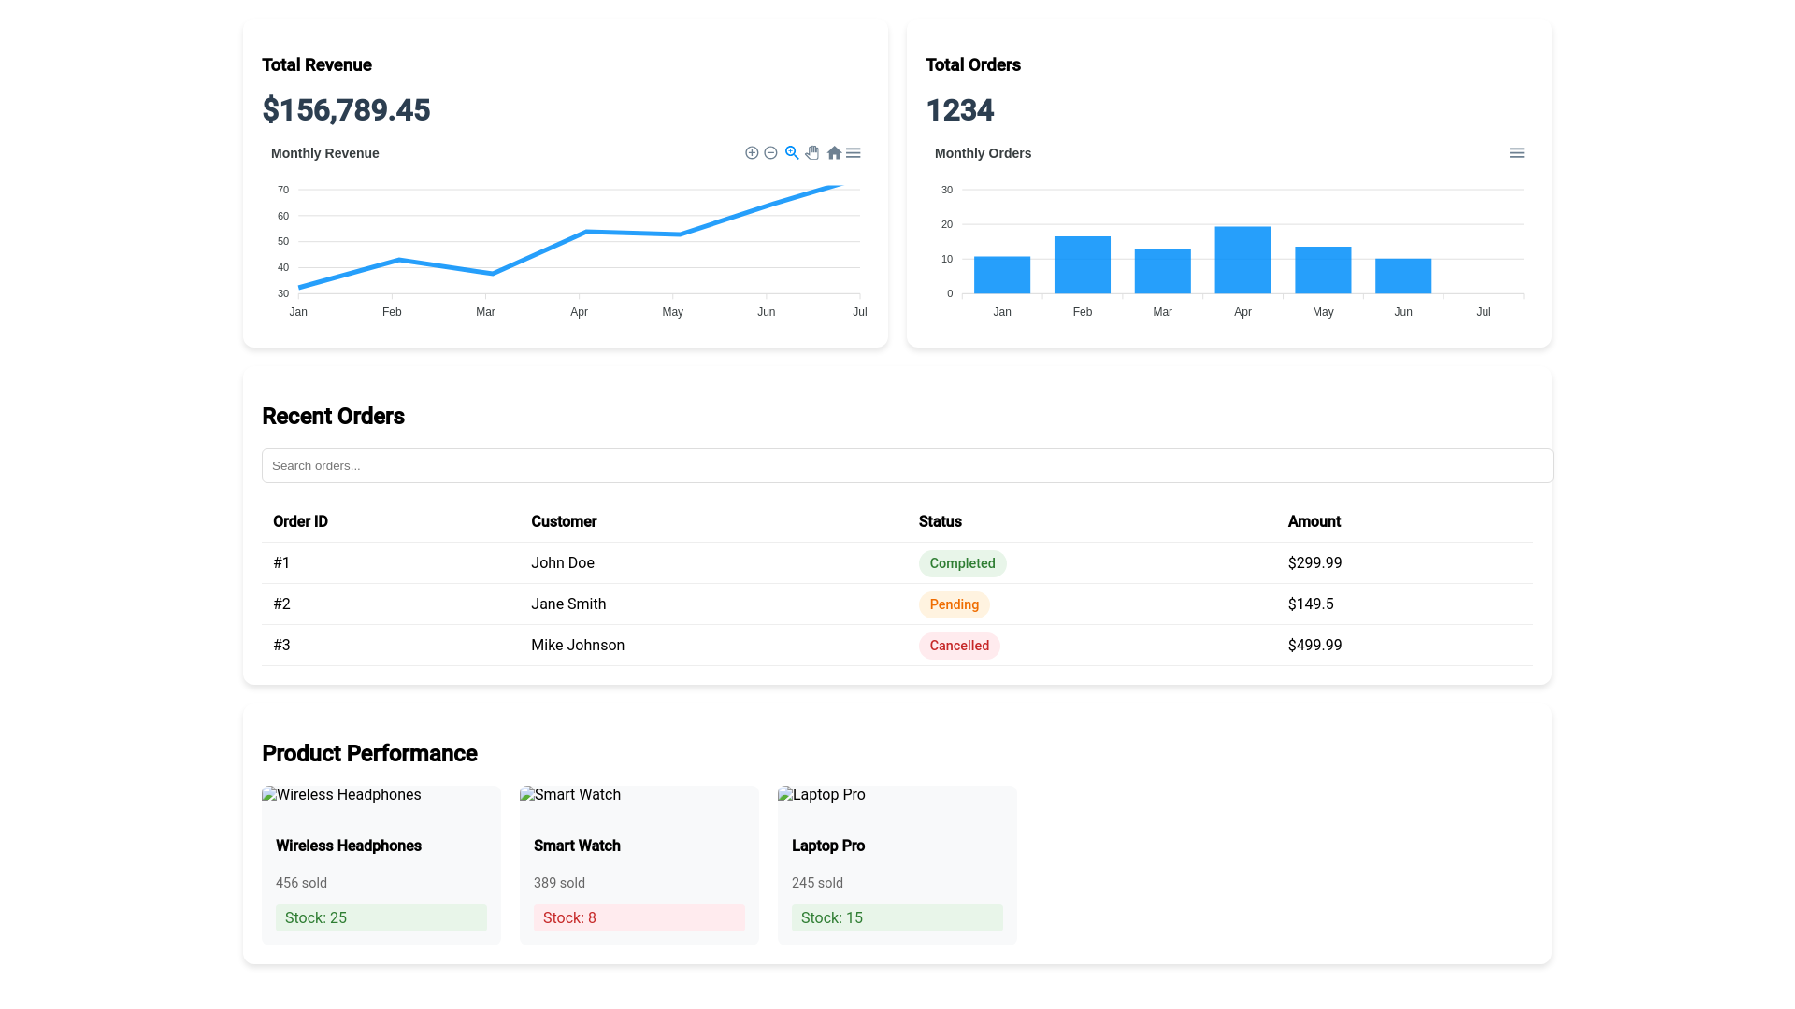Click the bold Laptop Pro product title
1795x1009 pixels.
(828, 846)
